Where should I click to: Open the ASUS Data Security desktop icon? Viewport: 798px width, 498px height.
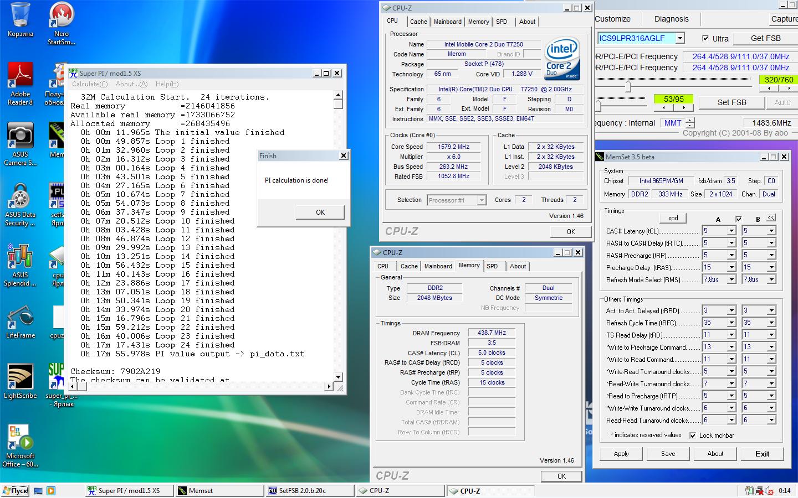(x=21, y=204)
